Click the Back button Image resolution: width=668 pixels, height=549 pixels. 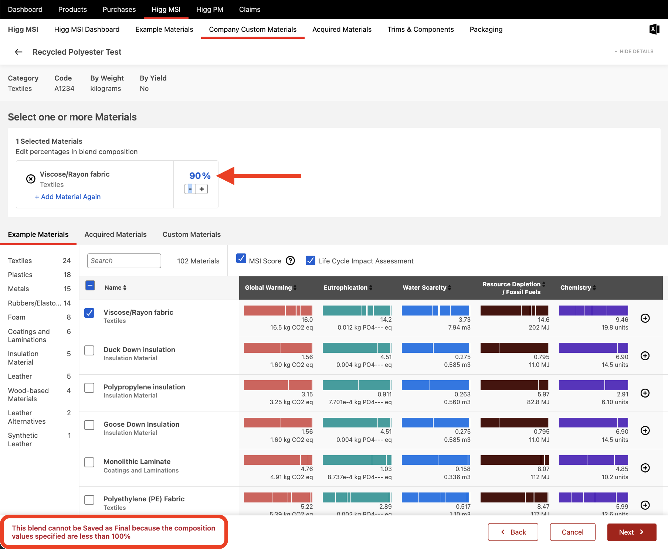coord(513,532)
